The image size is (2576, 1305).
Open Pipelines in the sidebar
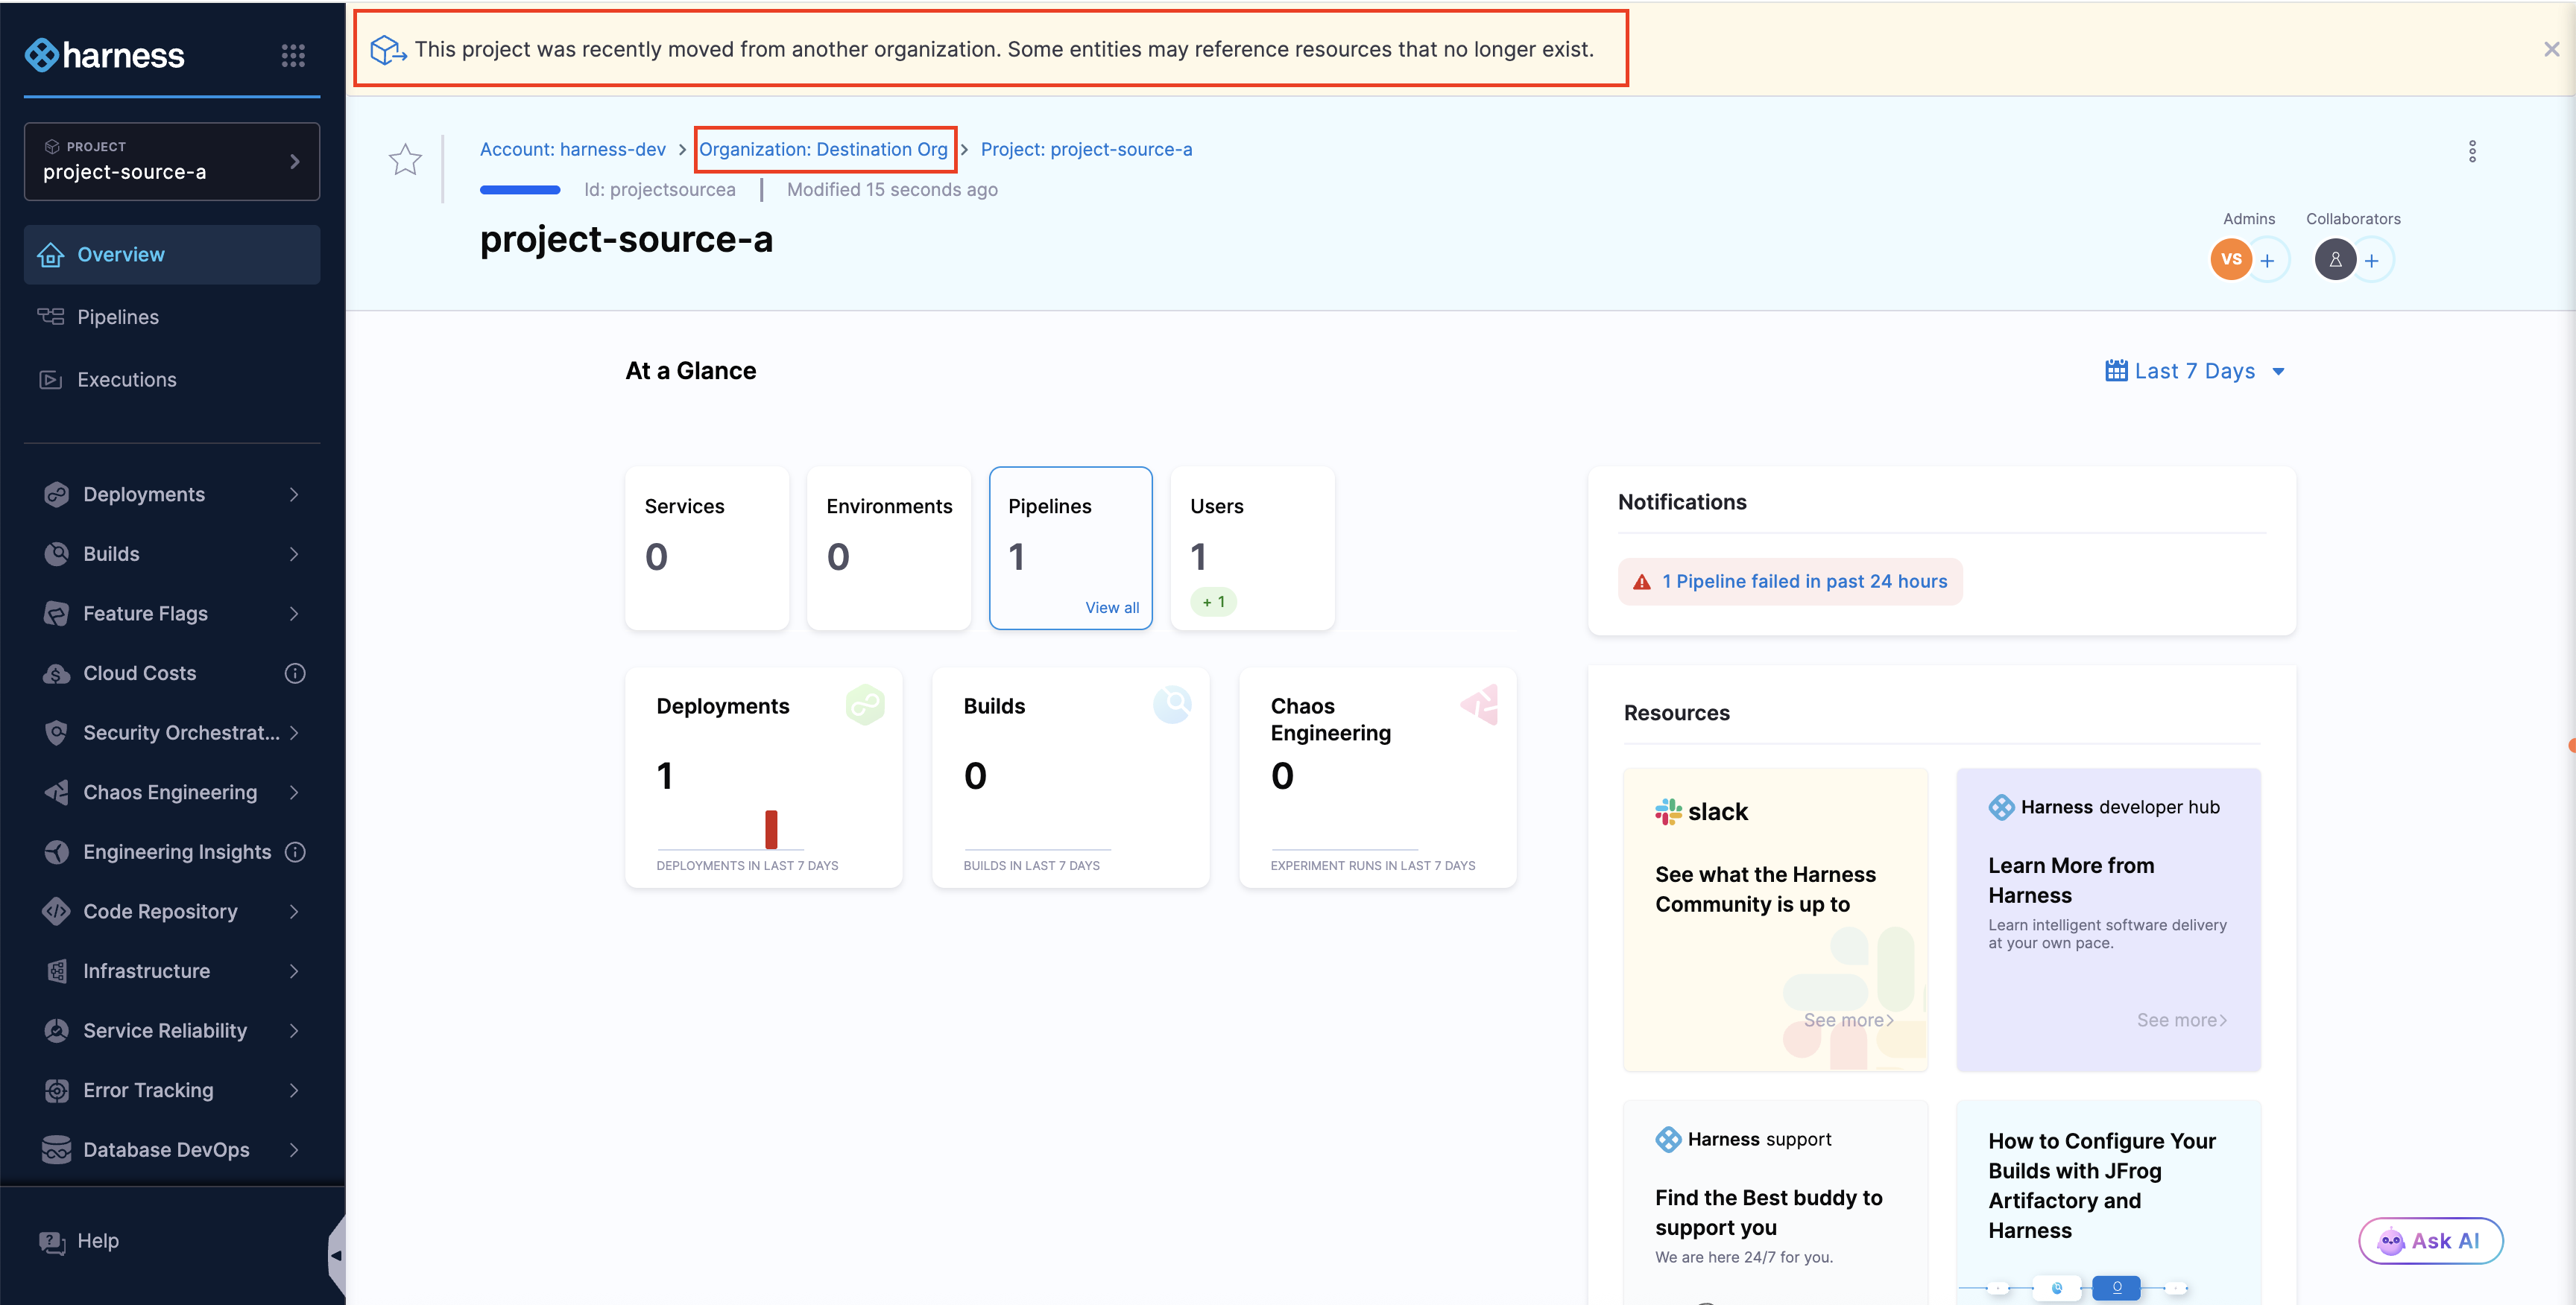click(118, 317)
